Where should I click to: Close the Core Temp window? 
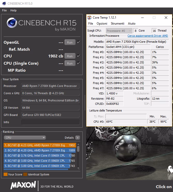(x=166, y=18)
